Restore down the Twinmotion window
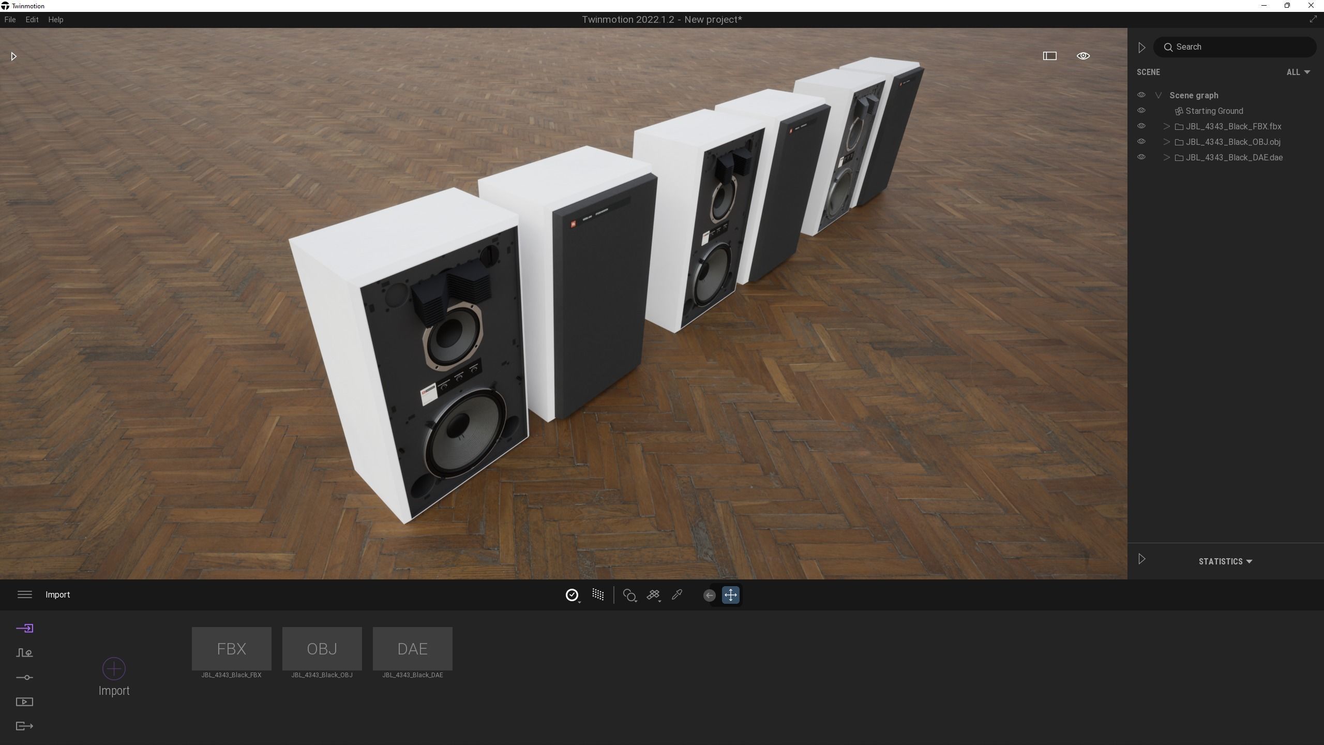The width and height of the screenshot is (1324, 745). [x=1287, y=6]
